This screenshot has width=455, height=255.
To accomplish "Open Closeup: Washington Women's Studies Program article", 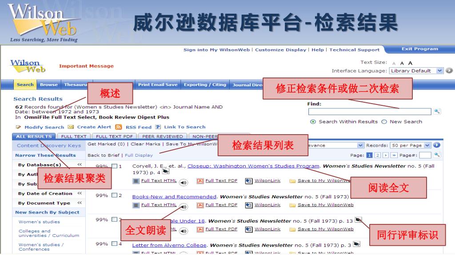I will point(253,166).
